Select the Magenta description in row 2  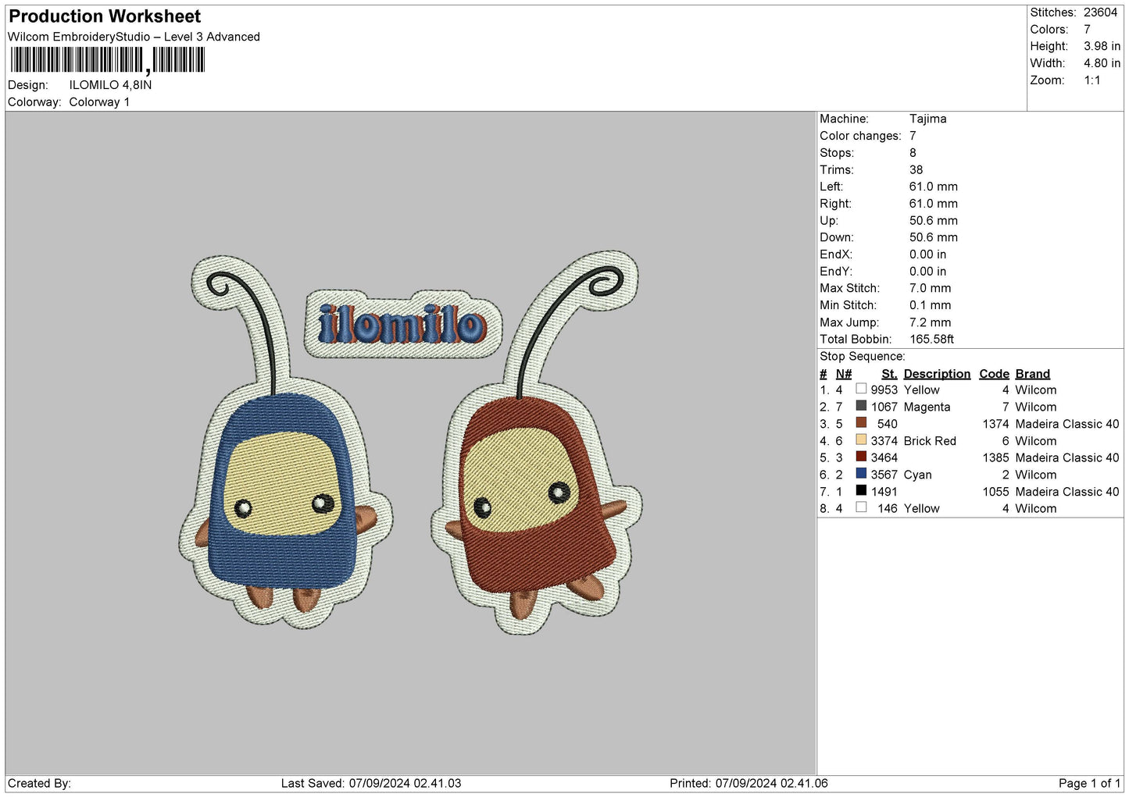tap(927, 407)
